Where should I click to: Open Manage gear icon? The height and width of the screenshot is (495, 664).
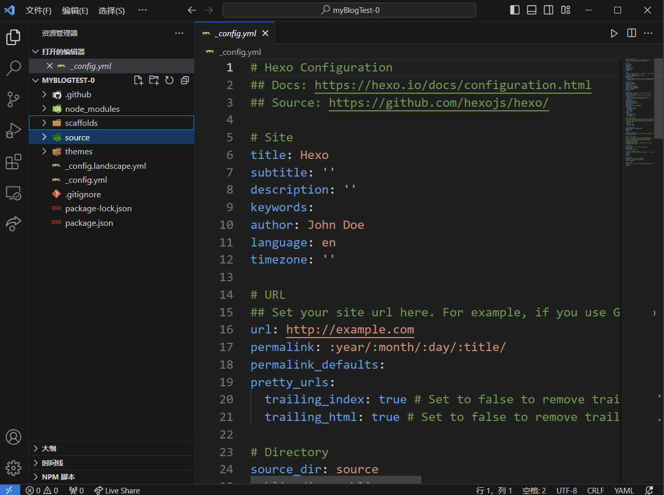pyautogui.click(x=13, y=468)
